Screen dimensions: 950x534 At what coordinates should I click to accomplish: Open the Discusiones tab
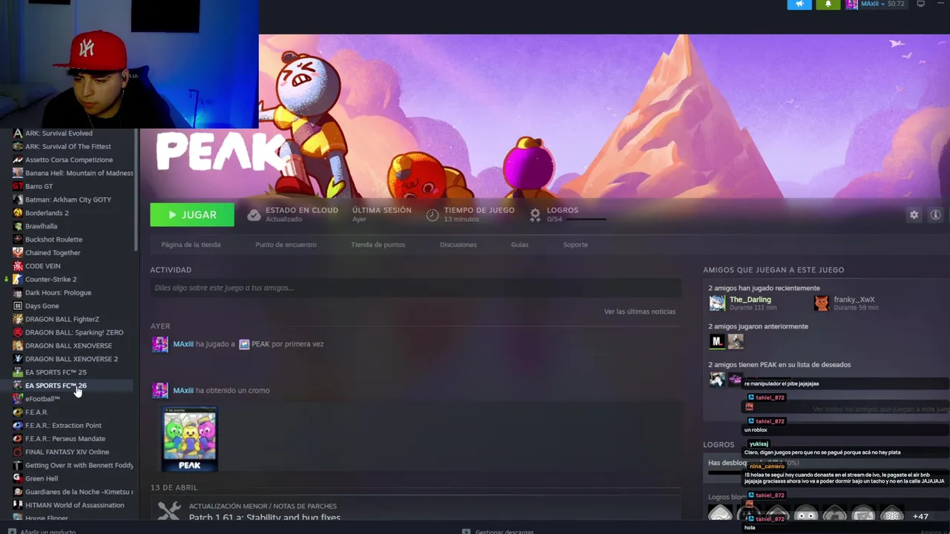(x=458, y=245)
